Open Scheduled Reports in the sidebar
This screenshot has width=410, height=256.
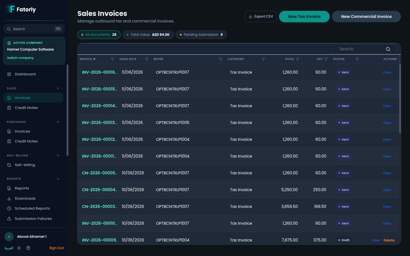pyautogui.click(x=33, y=208)
